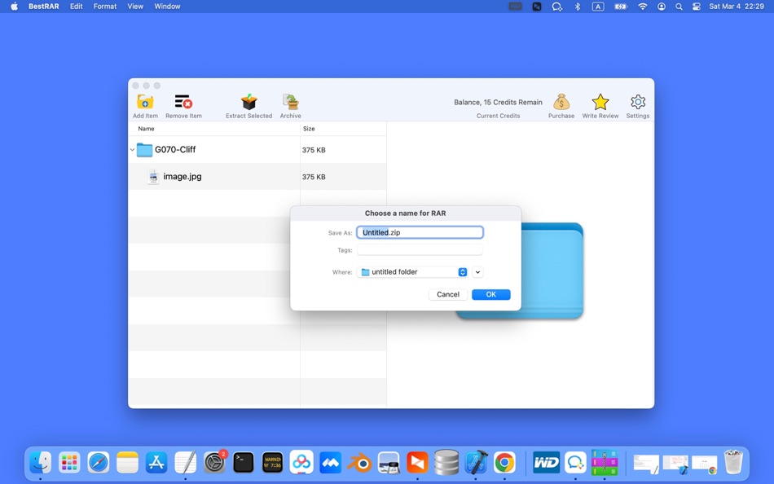Open the WD app from the Dock
This screenshot has height=484, width=774.
[x=546, y=462]
